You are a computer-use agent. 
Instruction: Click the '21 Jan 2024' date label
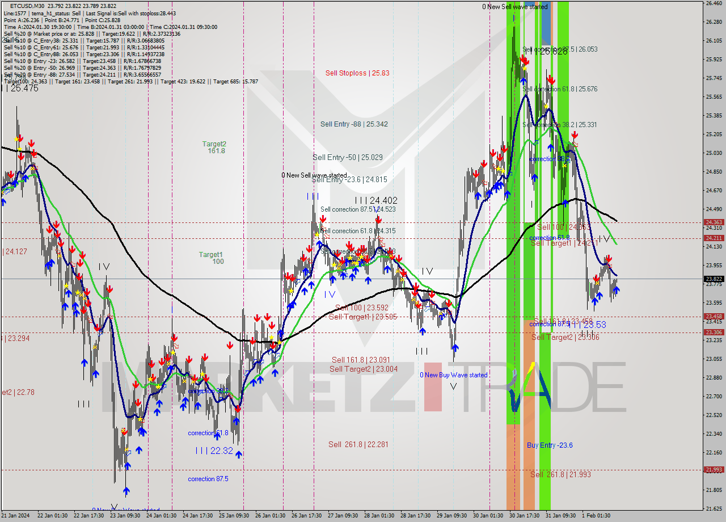pyautogui.click(x=15, y=516)
